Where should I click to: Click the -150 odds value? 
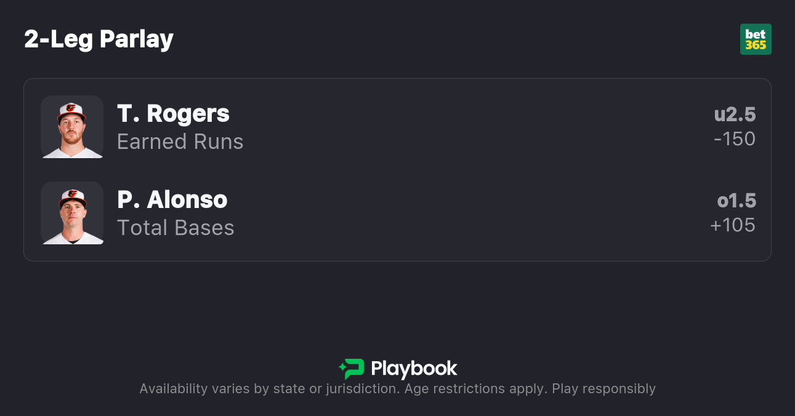tap(734, 139)
